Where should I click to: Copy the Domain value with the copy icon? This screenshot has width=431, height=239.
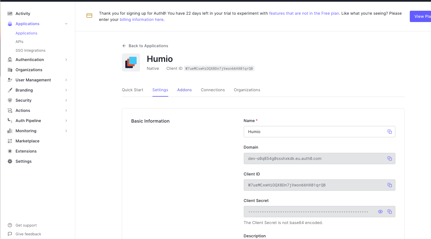[390, 158]
